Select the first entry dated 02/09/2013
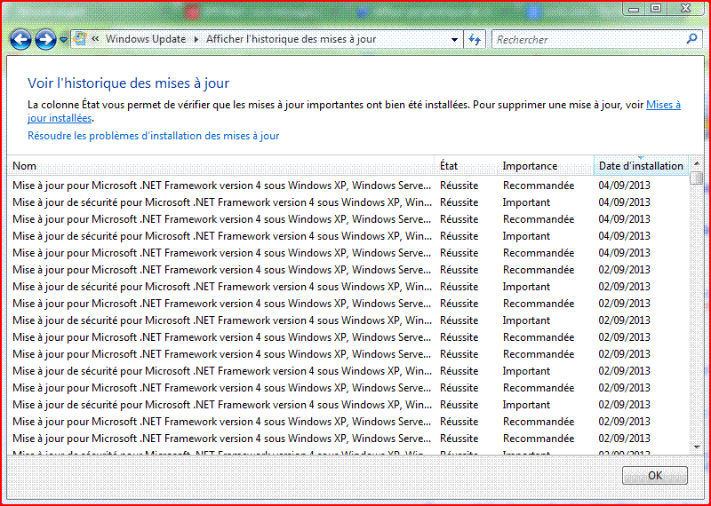Viewport: 711px width, 506px height. coord(348,270)
